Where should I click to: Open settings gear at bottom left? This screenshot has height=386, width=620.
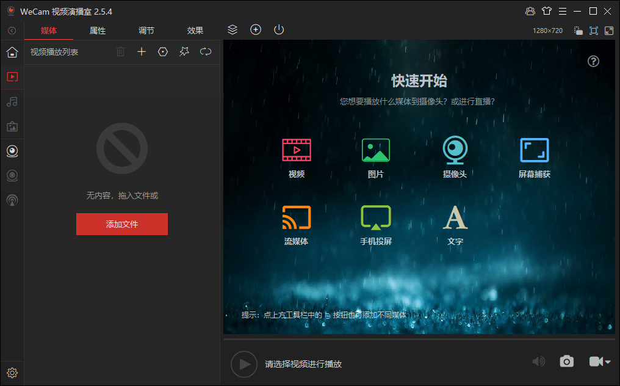[12, 373]
